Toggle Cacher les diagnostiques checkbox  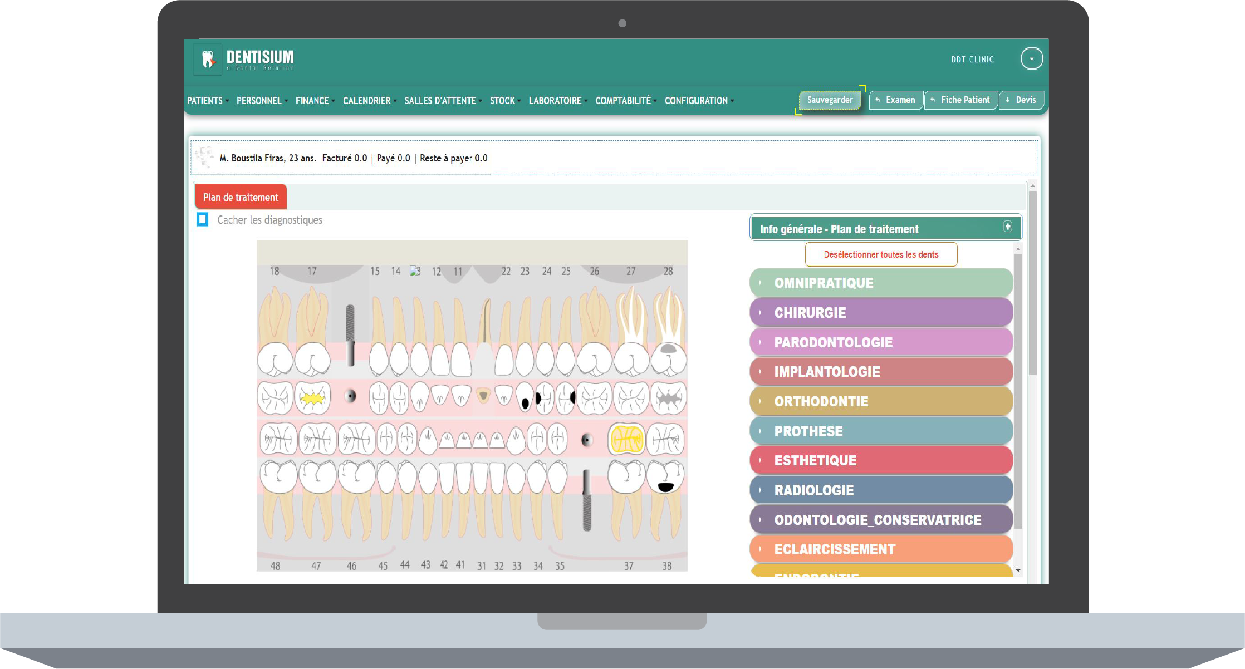(x=203, y=219)
